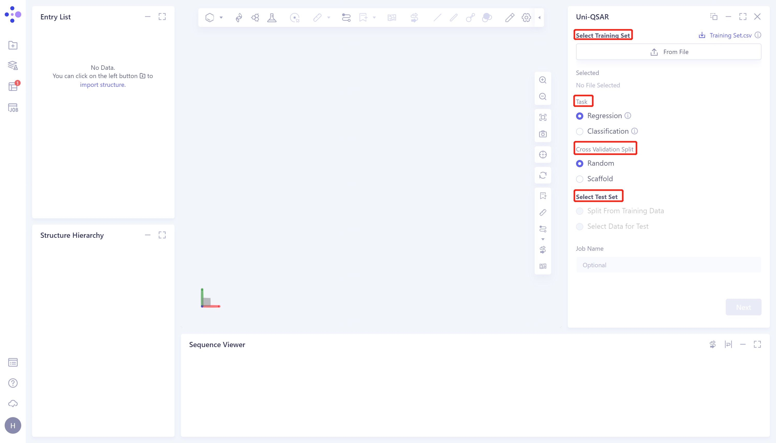This screenshot has width=776, height=443.
Task: Expand the Structure Hierarchy panel
Action: coord(162,235)
